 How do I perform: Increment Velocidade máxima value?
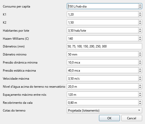(x=140, y=77)
